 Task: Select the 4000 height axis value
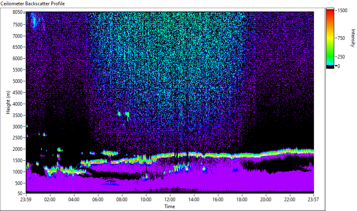[17, 104]
